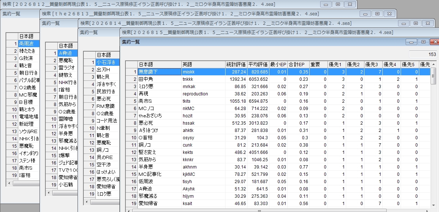Click the 統計評価 column header
The height and width of the screenshot is (212, 439).
click(236, 64)
